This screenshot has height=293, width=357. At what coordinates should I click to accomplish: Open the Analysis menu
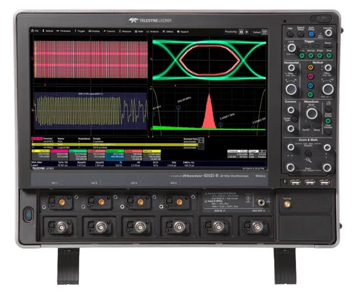coord(152,32)
